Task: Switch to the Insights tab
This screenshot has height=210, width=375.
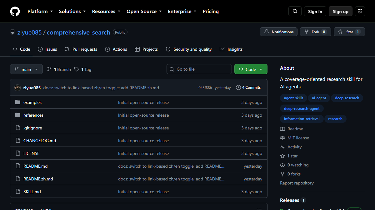Action: [231, 49]
